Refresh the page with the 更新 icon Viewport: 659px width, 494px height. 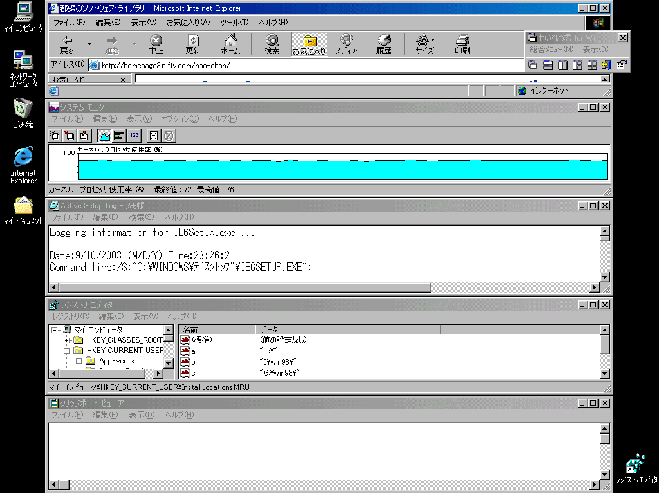[193, 44]
